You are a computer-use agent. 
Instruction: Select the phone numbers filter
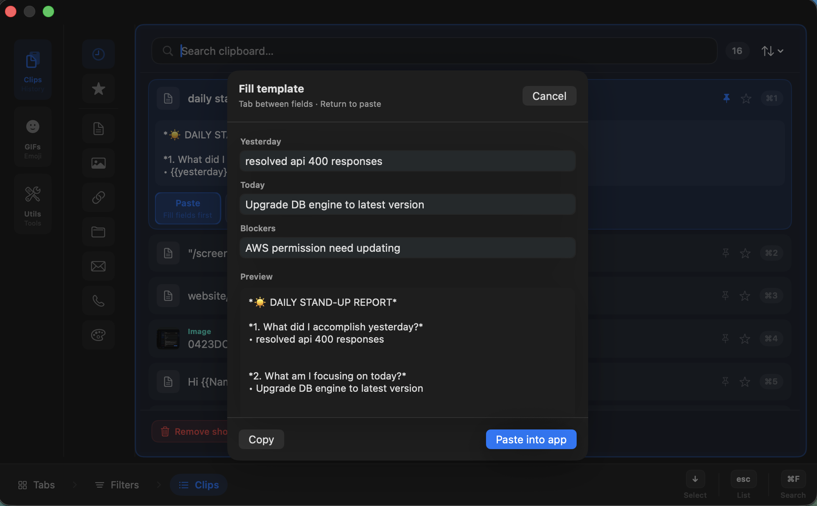[x=98, y=300]
